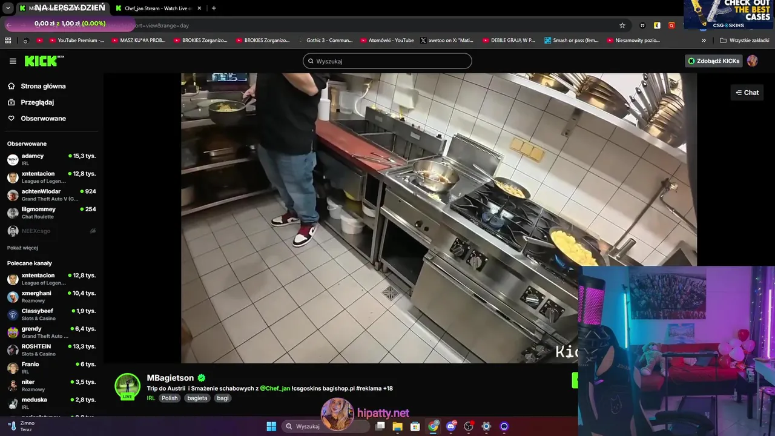Open Atomówki - YouTube bookmark
The height and width of the screenshot is (436, 775).
point(386,41)
